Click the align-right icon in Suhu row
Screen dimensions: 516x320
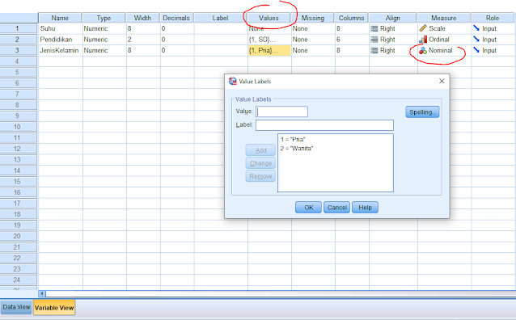374,28
